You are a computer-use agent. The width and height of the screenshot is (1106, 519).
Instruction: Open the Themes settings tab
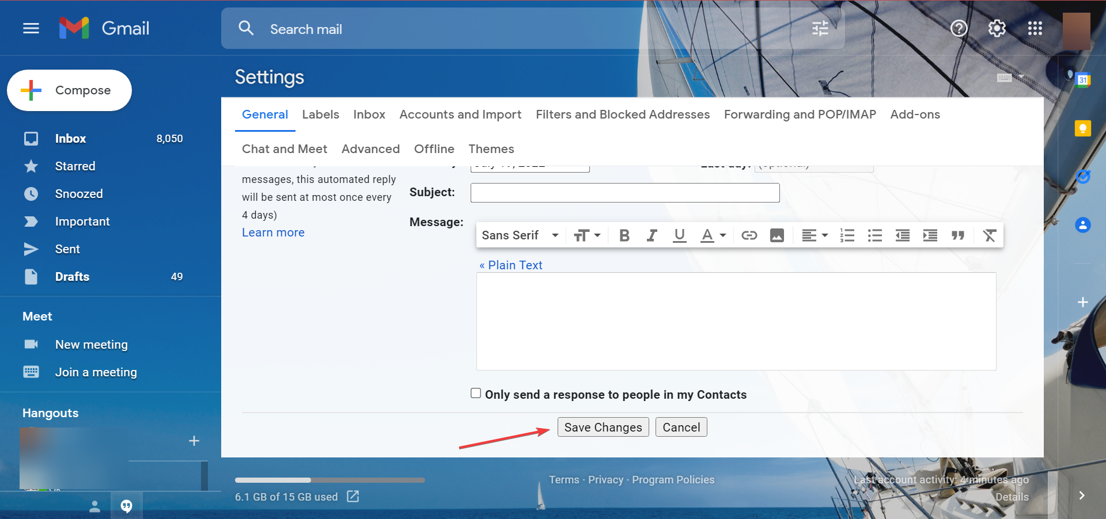[x=491, y=148]
